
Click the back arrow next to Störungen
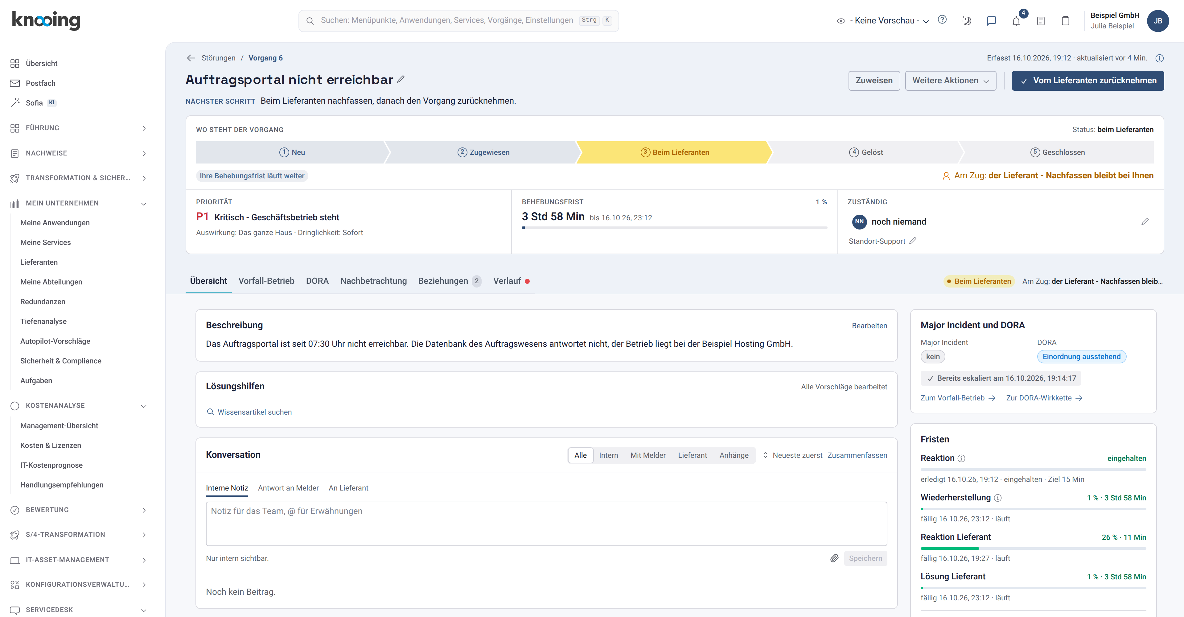pyautogui.click(x=191, y=58)
